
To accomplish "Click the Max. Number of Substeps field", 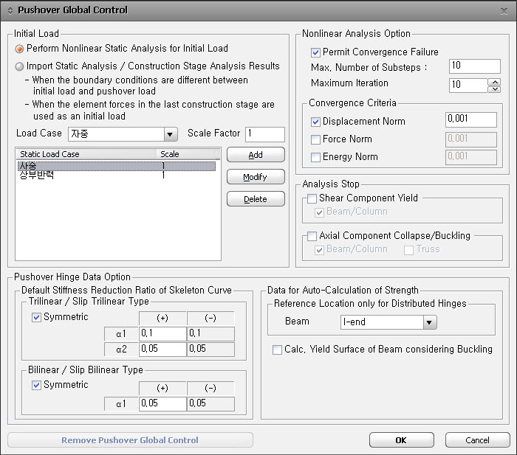I will [x=474, y=66].
